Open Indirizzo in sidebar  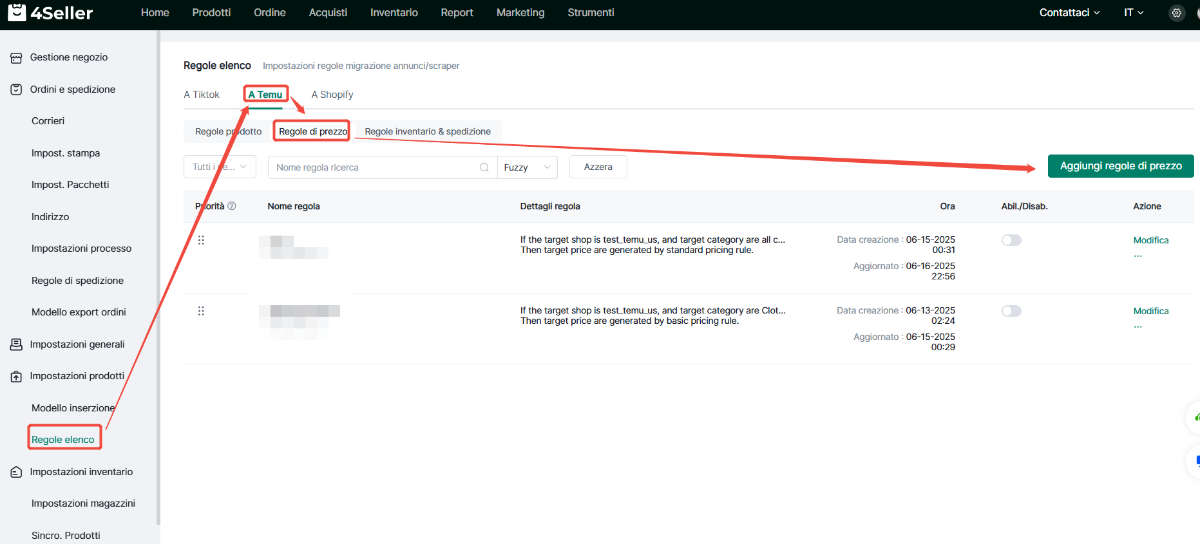point(50,217)
